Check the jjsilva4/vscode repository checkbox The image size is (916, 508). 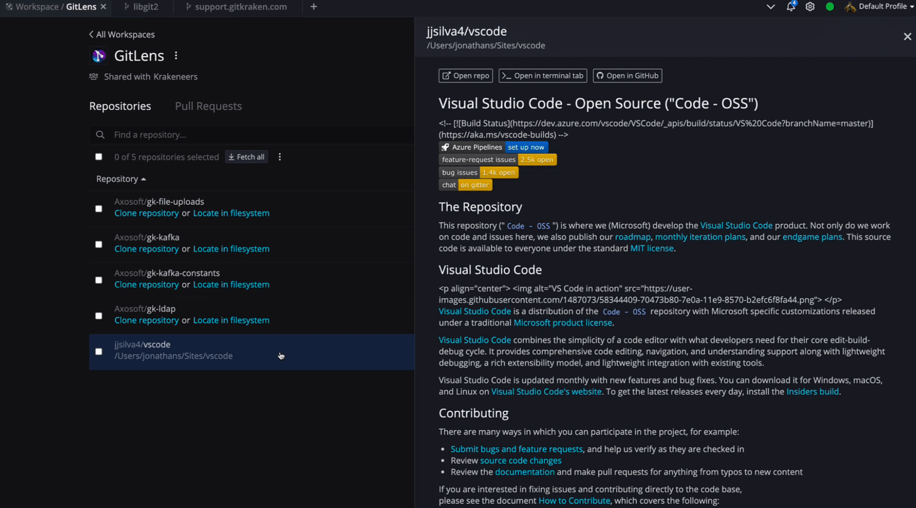click(x=99, y=351)
